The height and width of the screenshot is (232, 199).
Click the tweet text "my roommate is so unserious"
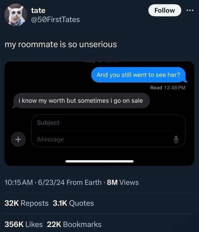coord(61,44)
